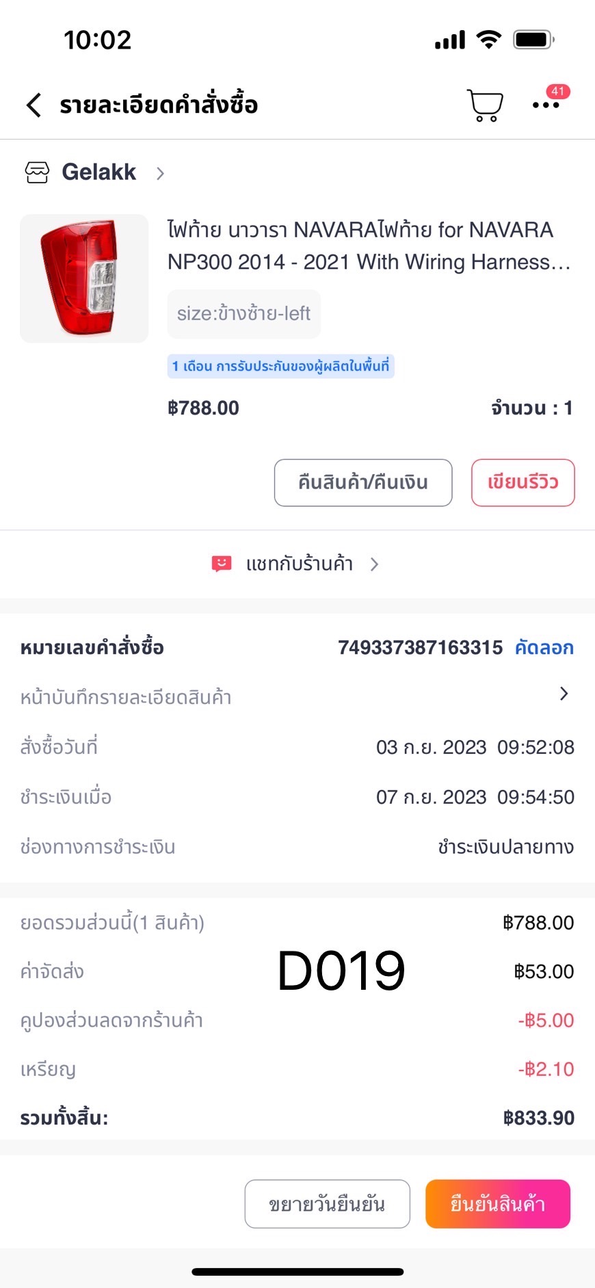Tap ขยายวันยืนยัน extend button

pos(327,1204)
